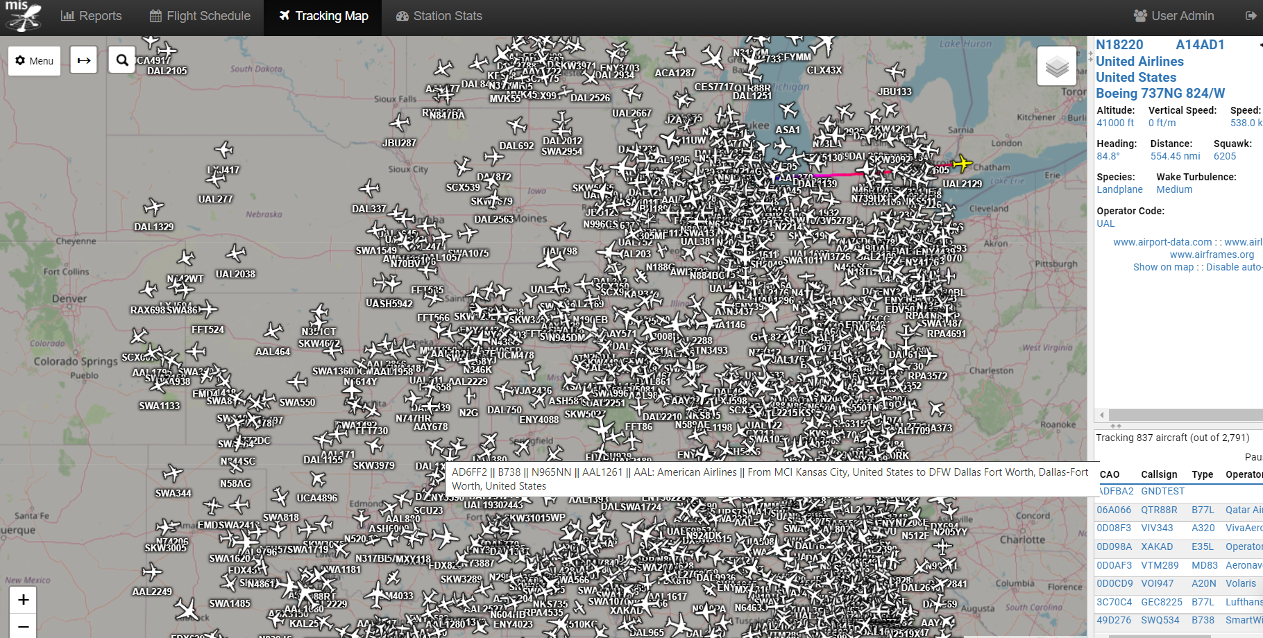Click the A14AD1 hex code link

coord(1200,44)
